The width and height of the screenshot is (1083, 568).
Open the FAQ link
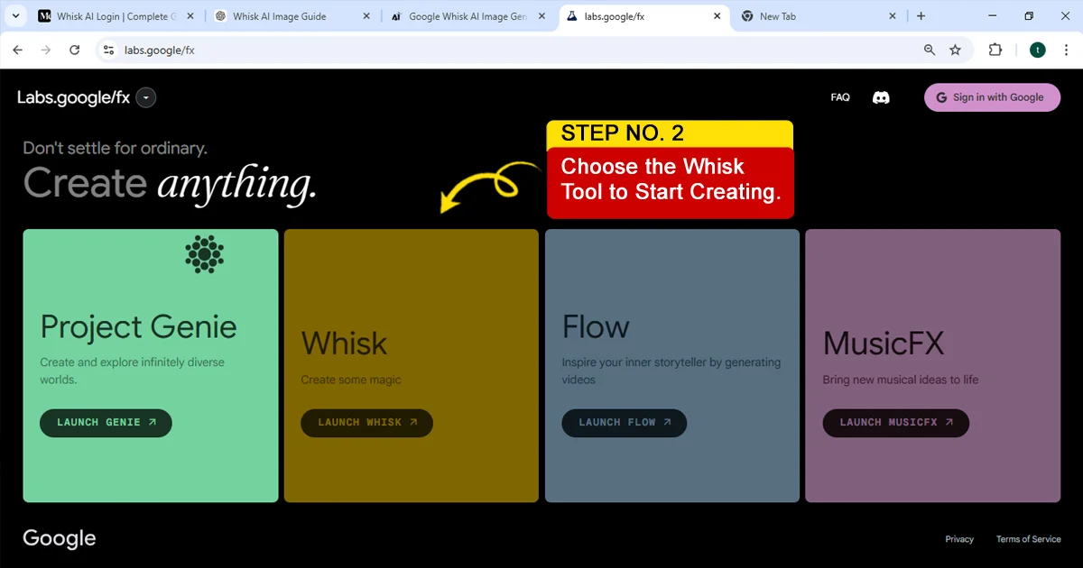point(840,97)
